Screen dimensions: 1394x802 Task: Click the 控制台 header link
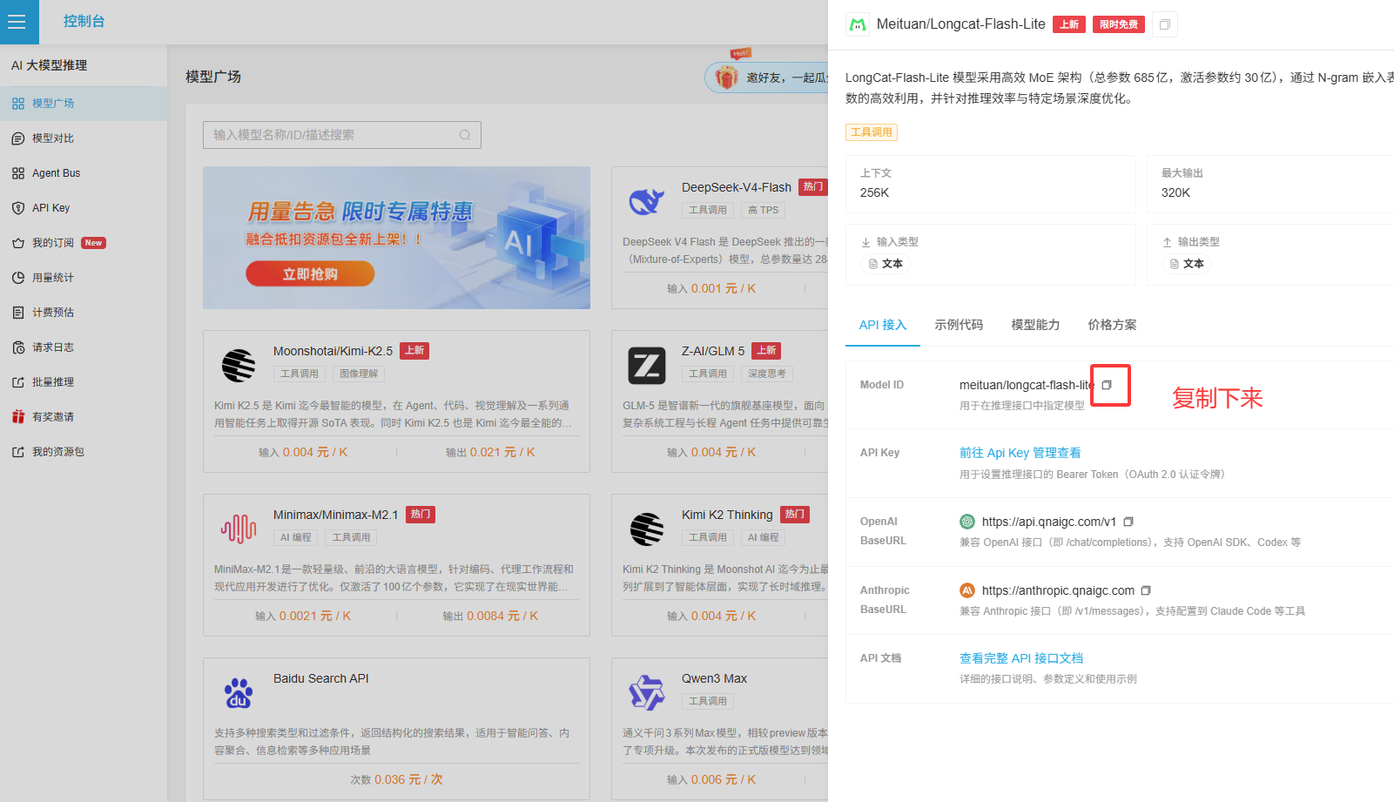pos(84,22)
